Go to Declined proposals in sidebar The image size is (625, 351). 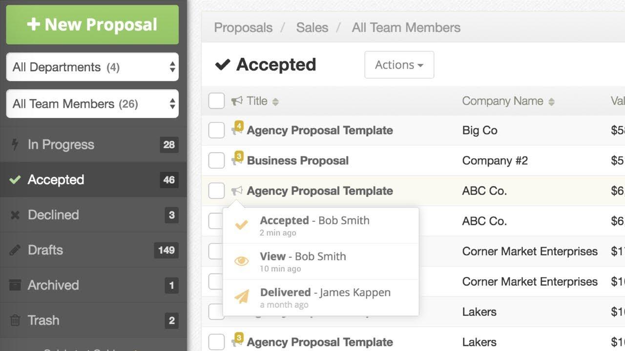point(53,215)
